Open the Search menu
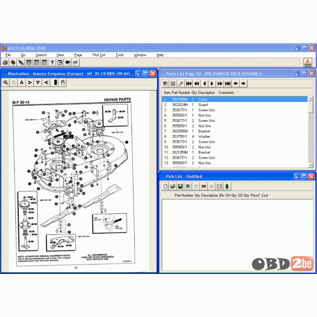This screenshot has width=317, height=317. (x=41, y=55)
